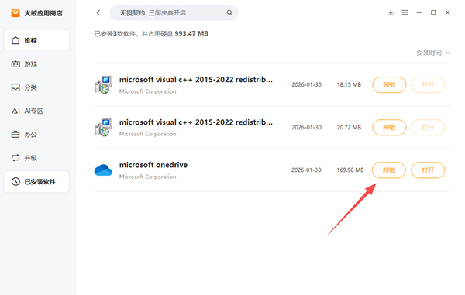Click the 18.15 MB Visual C++ name
This screenshot has height=295, width=465.
[196, 80]
